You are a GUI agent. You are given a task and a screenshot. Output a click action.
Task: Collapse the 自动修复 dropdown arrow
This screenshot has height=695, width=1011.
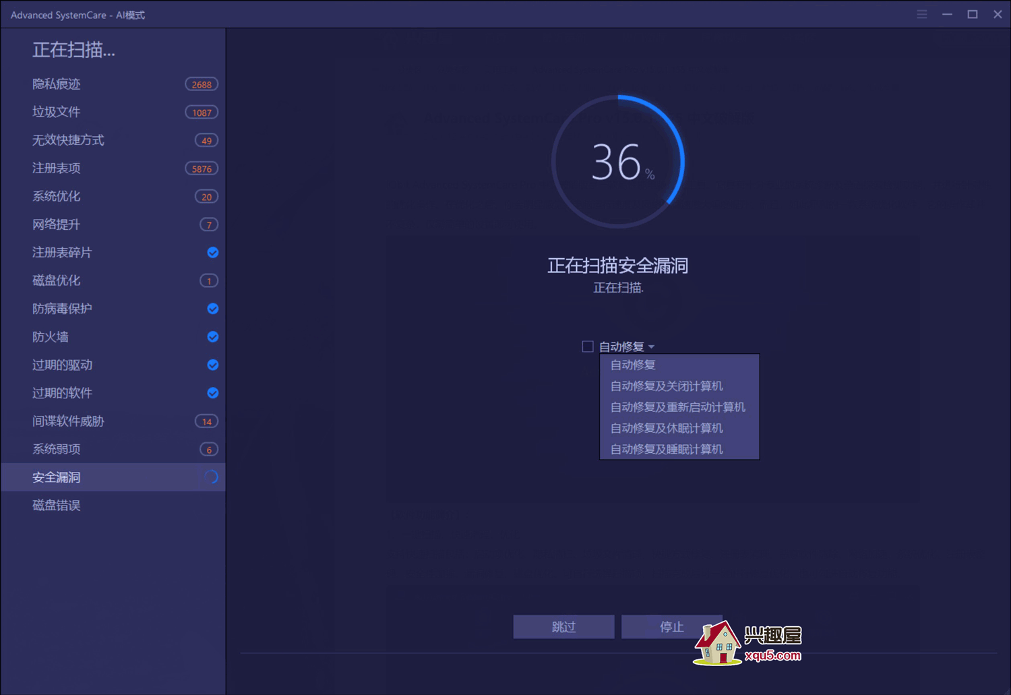pyautogui.click(x=651, y=347)
